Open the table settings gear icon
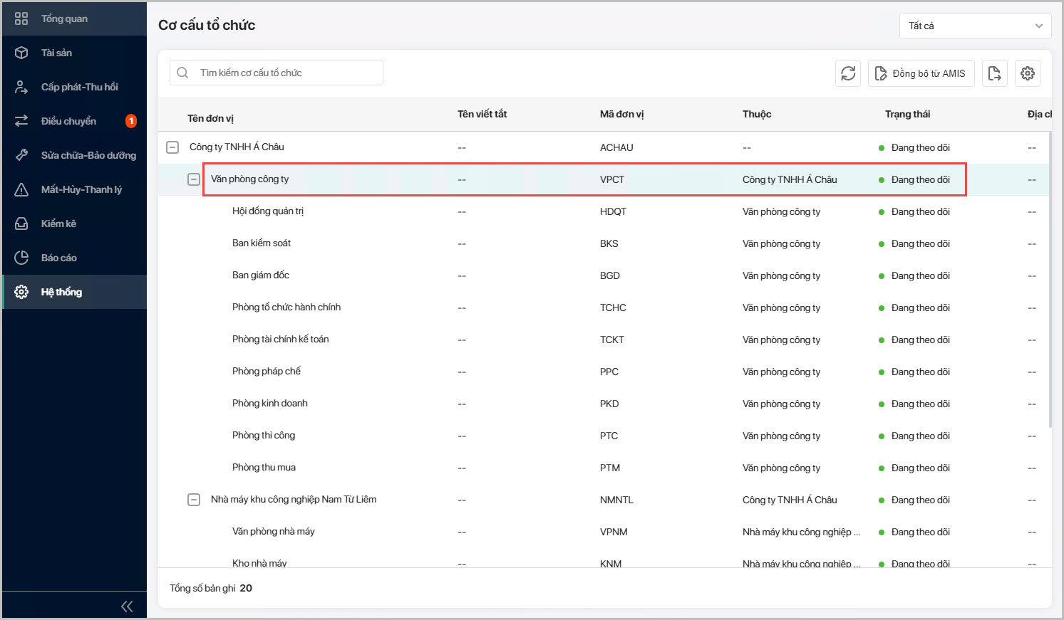Viewport: 1064px width, 620px height. pyautogui.click(x=1027, y=73)
